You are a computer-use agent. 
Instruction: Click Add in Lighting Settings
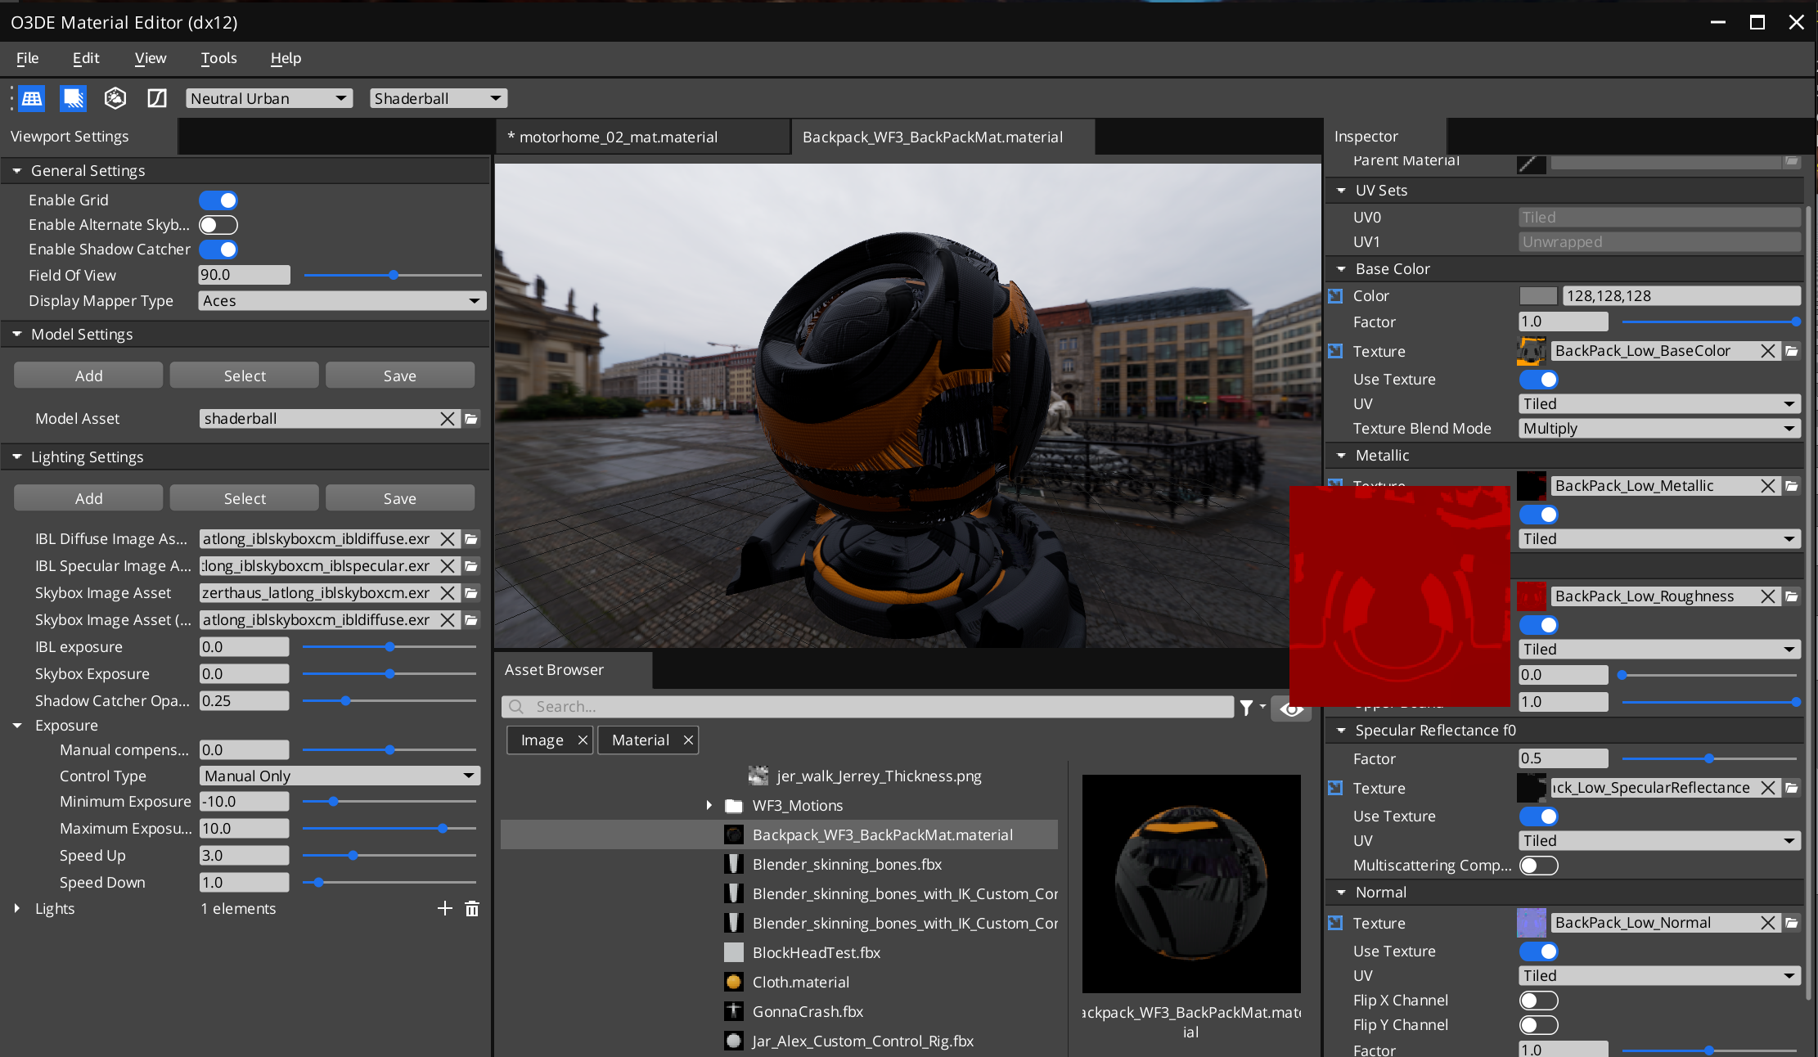tap(88, 498)
